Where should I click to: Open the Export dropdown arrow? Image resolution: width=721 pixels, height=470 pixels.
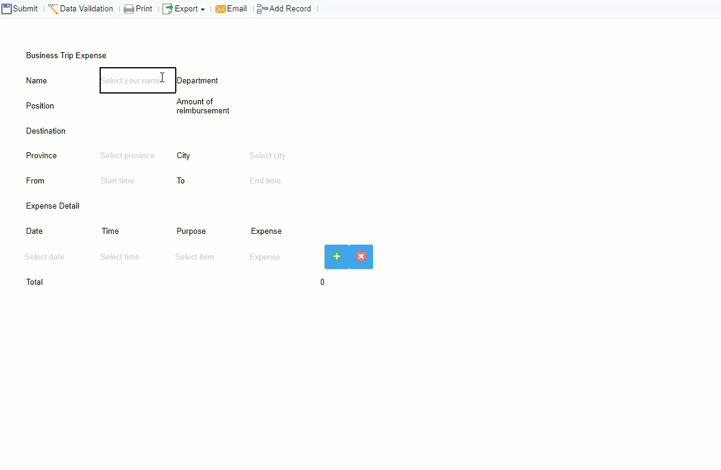pyautogui.click(x=203, y=10)
